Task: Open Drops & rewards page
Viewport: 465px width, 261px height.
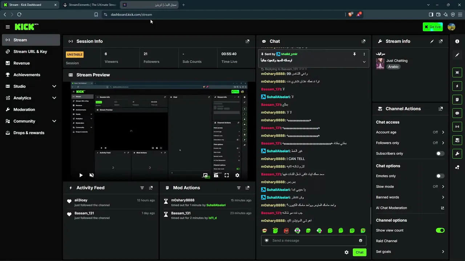Action: tap(31, 133)
